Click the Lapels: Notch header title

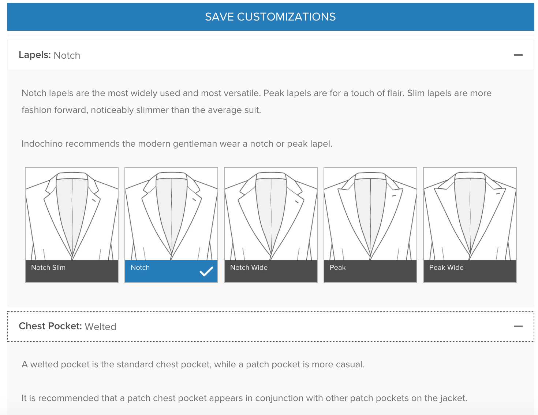(49, 55)
